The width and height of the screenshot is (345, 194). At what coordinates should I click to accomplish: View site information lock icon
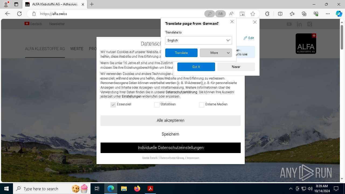(34, 14)
